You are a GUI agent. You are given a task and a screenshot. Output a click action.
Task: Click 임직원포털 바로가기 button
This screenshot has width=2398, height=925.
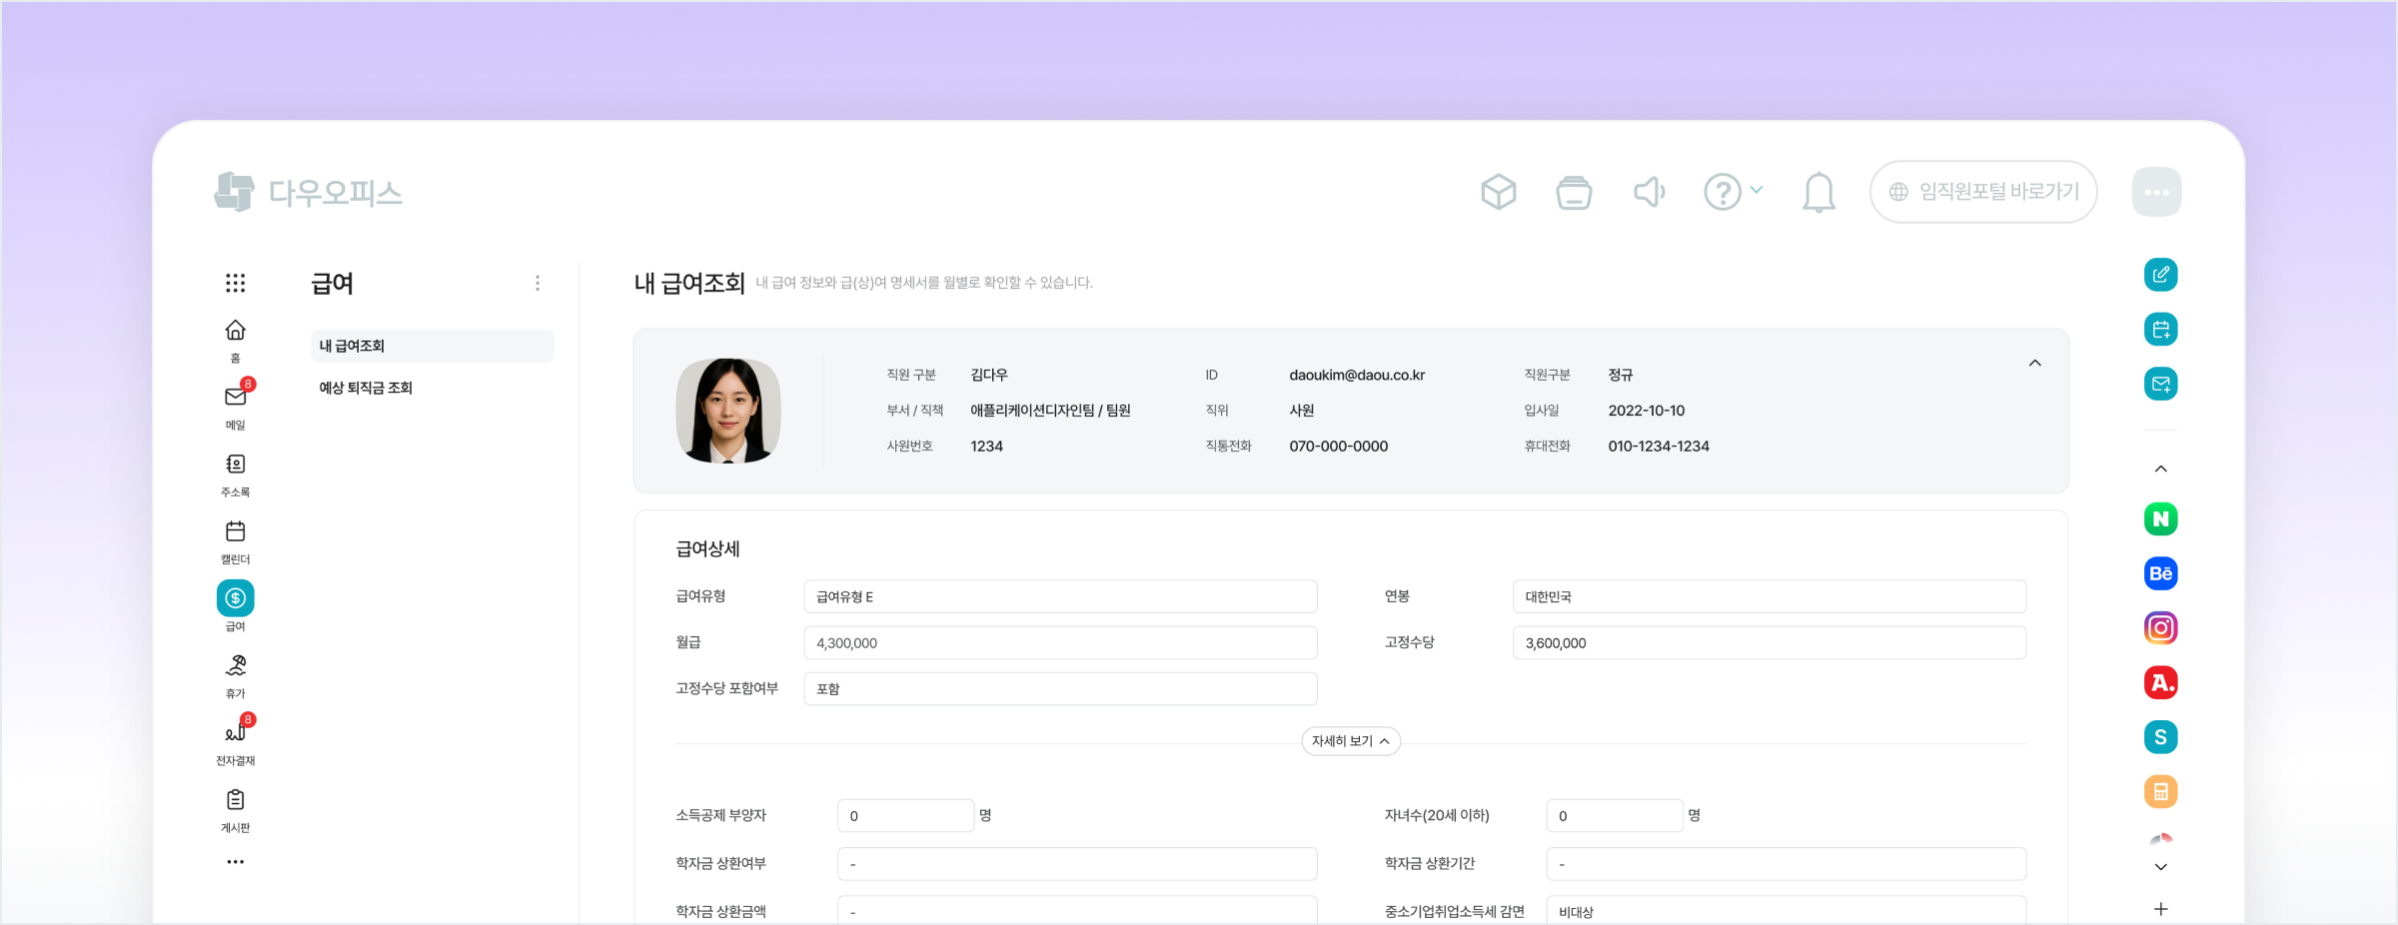(x=1983, y=192)
